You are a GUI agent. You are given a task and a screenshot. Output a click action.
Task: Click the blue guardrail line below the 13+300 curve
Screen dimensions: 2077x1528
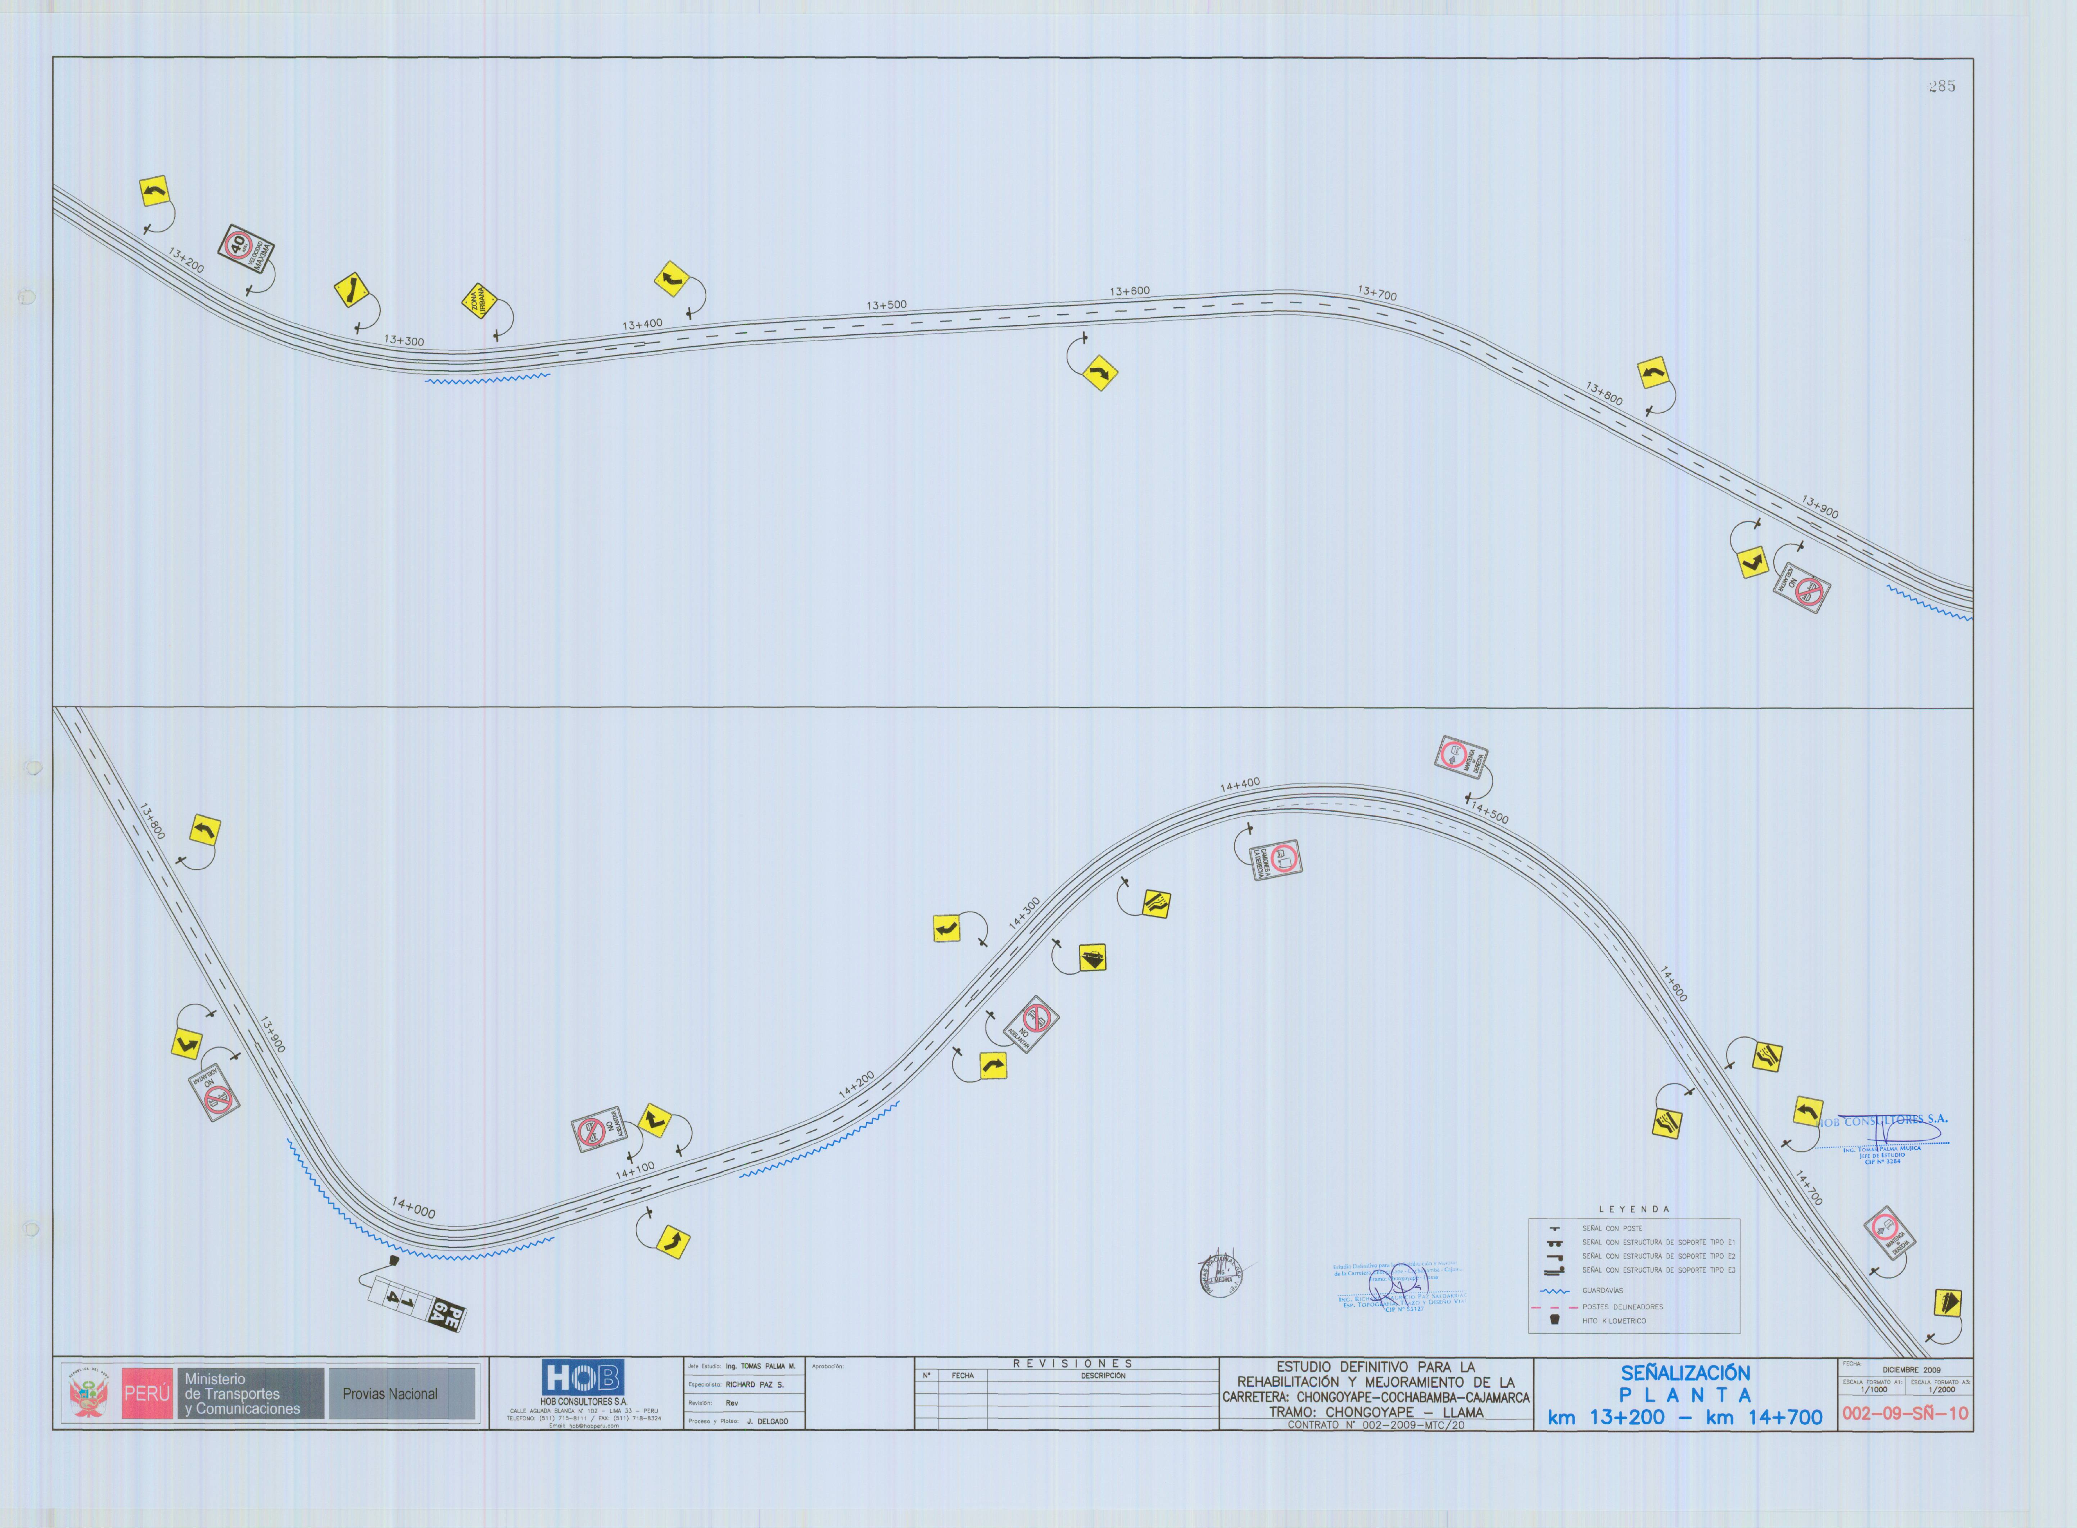coord(487,378)
